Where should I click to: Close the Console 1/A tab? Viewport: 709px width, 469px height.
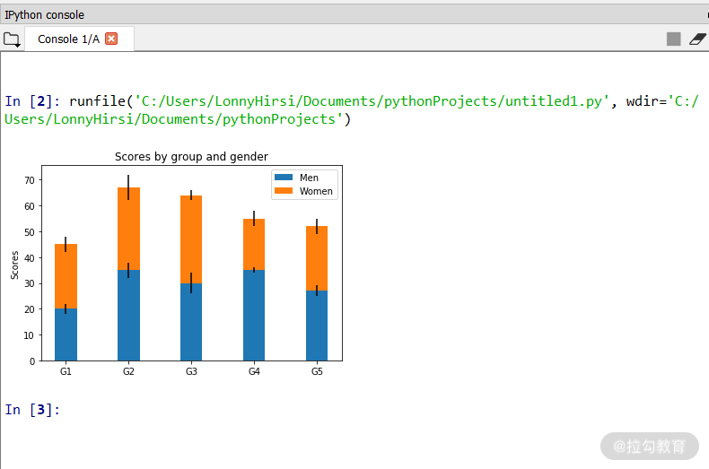point(111,39)
